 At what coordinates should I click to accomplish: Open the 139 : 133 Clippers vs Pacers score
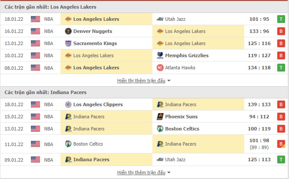pos(259,104)
